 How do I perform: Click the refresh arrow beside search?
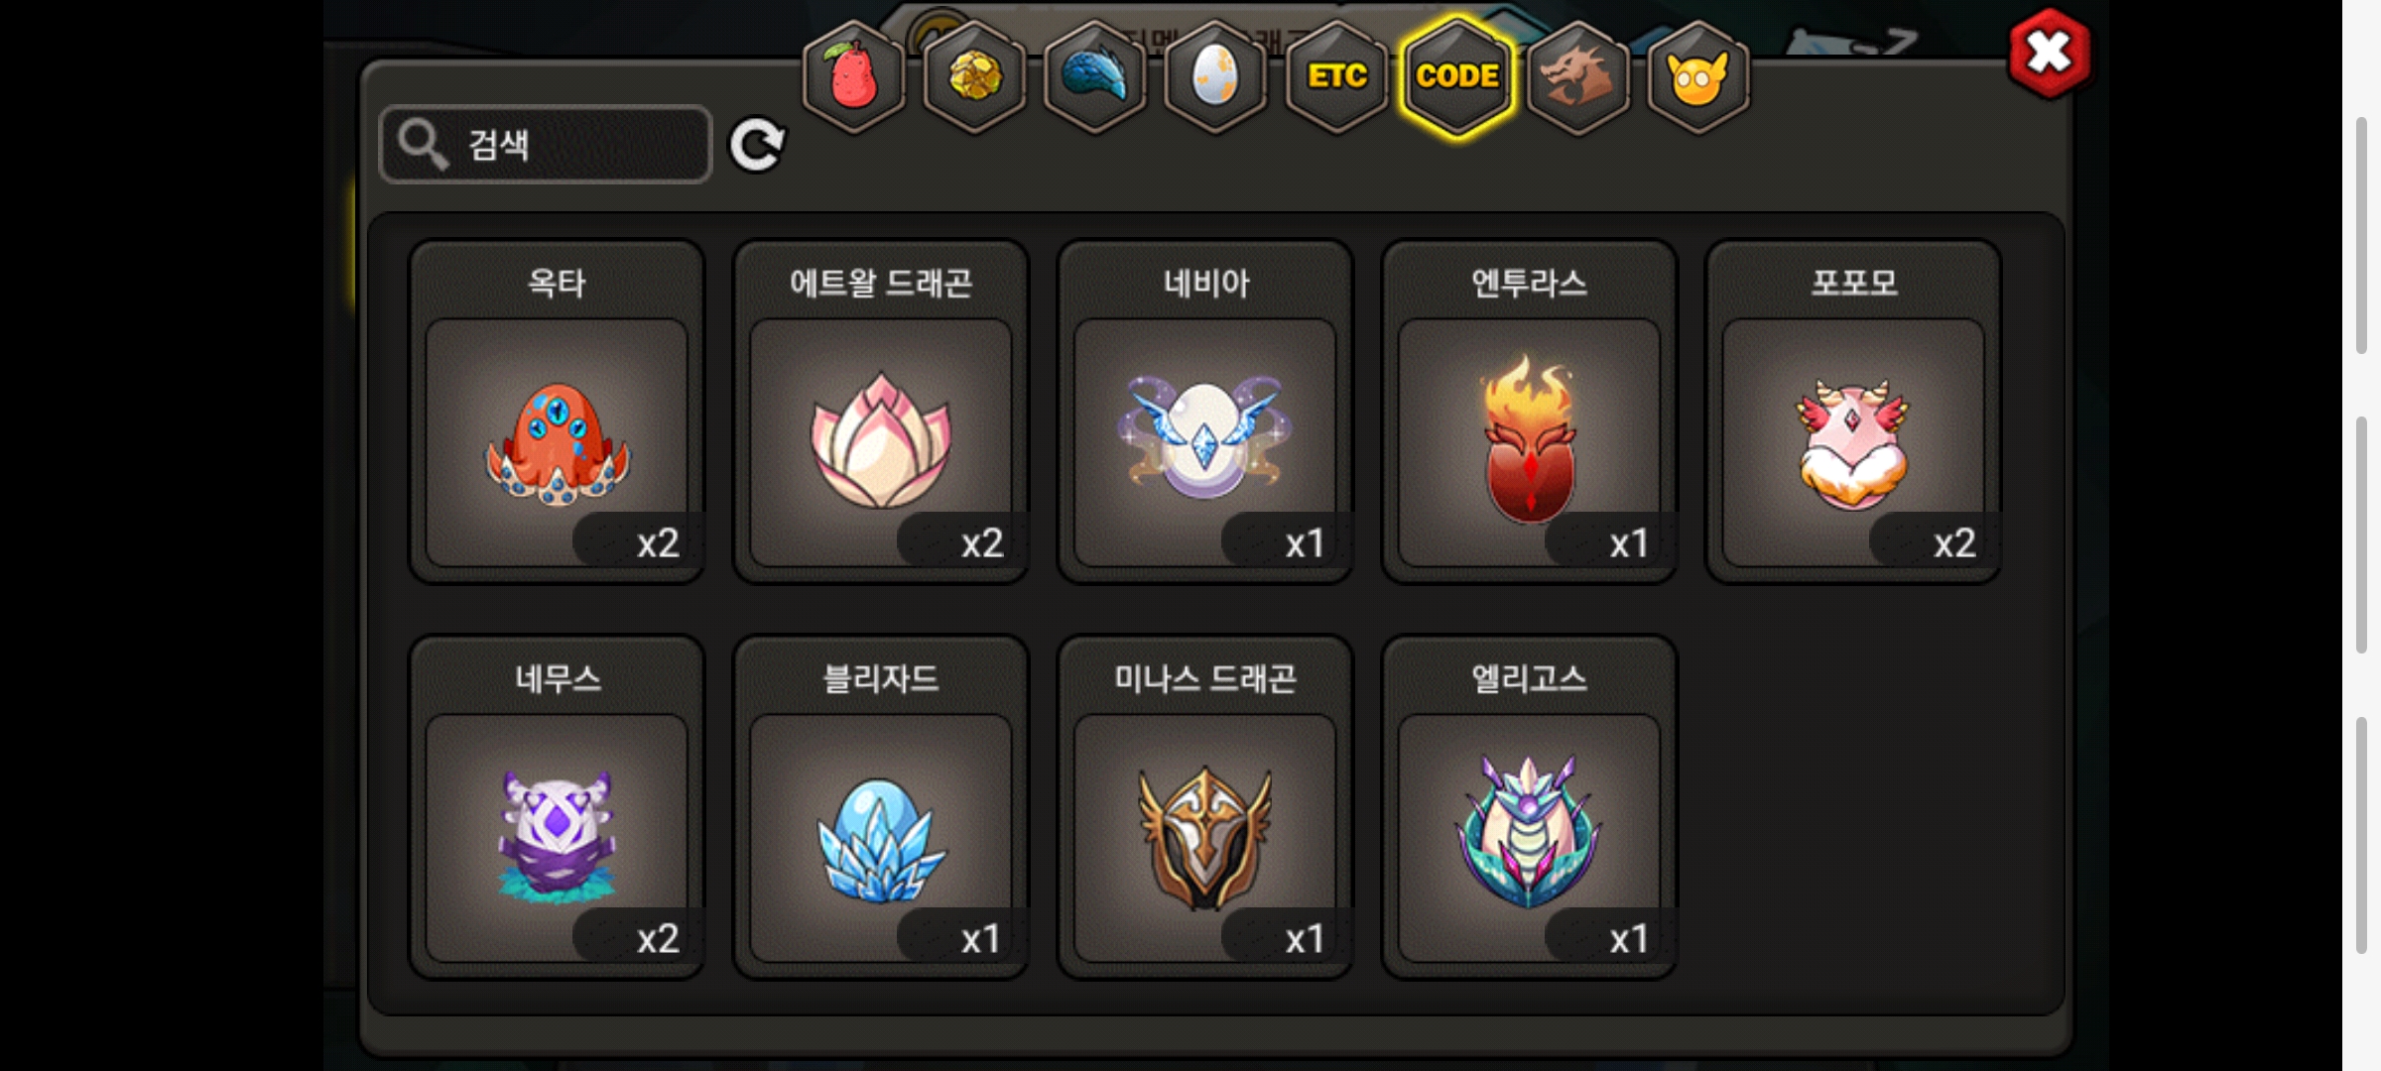pos(757,146)
